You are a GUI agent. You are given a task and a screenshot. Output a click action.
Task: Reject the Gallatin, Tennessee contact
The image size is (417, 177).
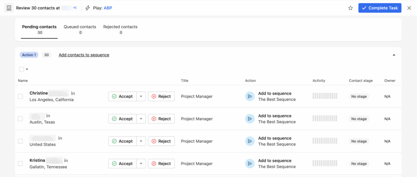tap(161, 164)
